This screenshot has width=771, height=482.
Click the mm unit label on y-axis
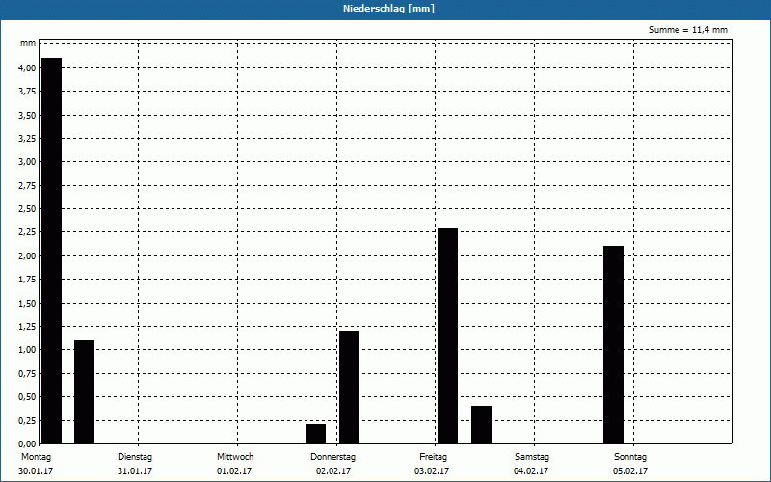(28, 43)
